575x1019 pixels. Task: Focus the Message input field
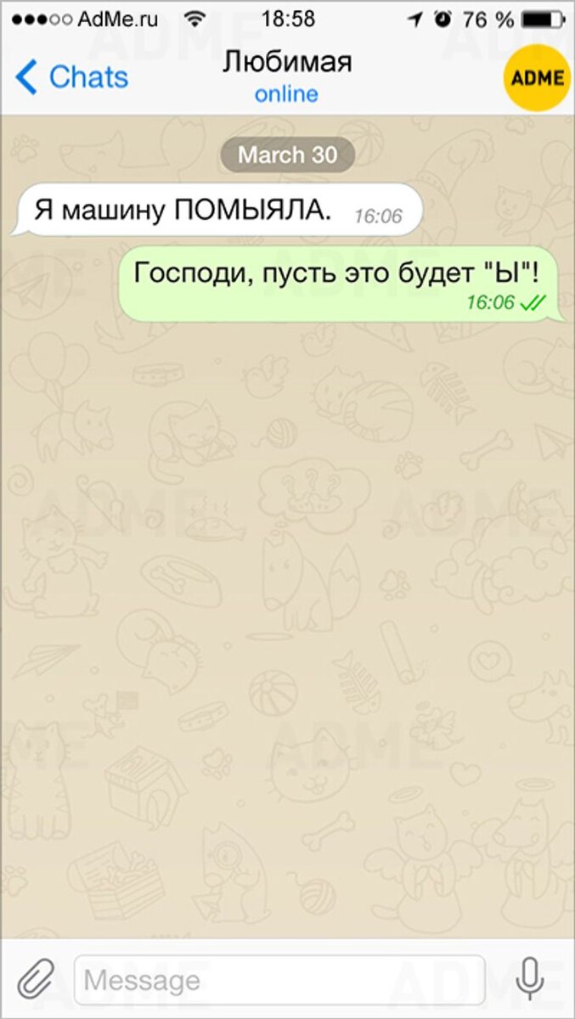point(279,980)
